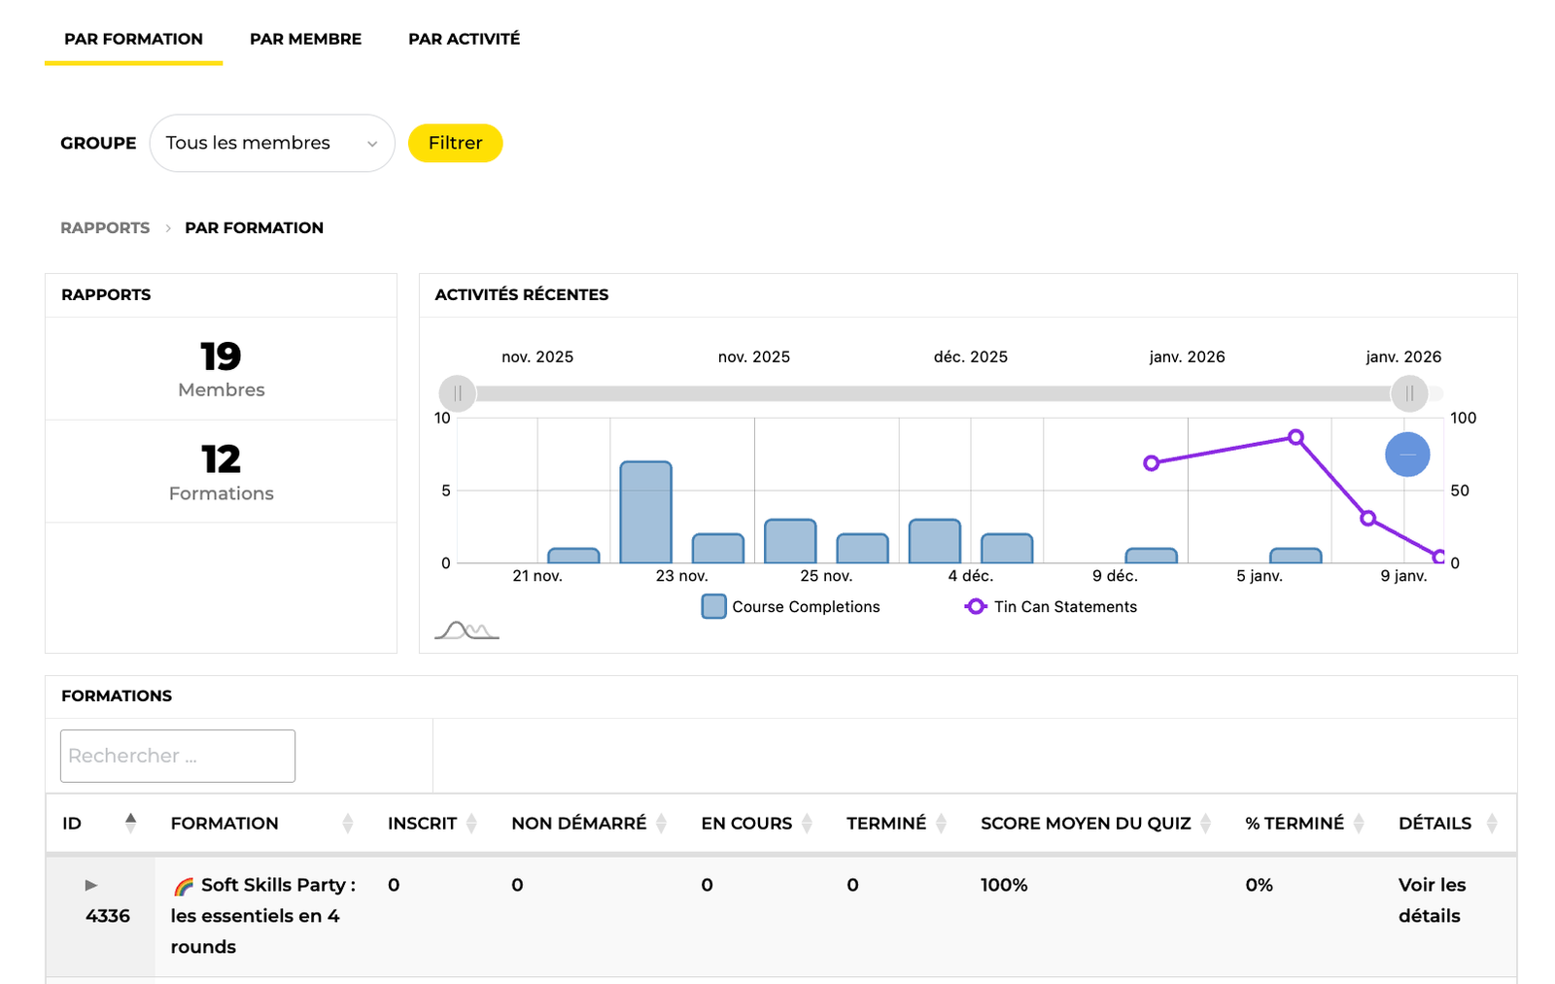Image resolution: width=1555 pixels, height=984 pixels.
Task: Sort the table by the ID column arrow
Action: tap(131, 821)
